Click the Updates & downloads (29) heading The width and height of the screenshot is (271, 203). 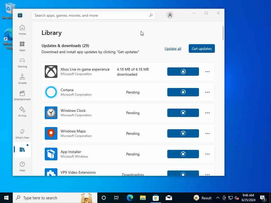pyautogui.click(x=65, y=45)
